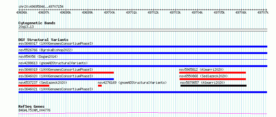Open the DGV Structural Variants track heading

click(43, 40)
